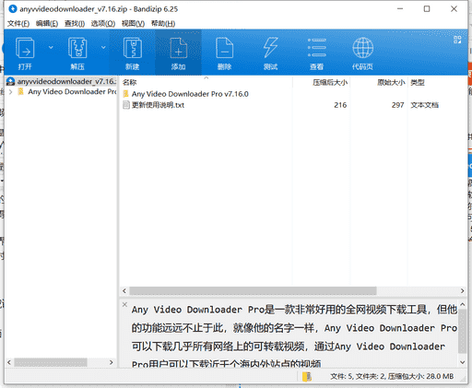472x388 pixels.
Task: Sort by Name (名称) column header
Action: pos(130,82)
